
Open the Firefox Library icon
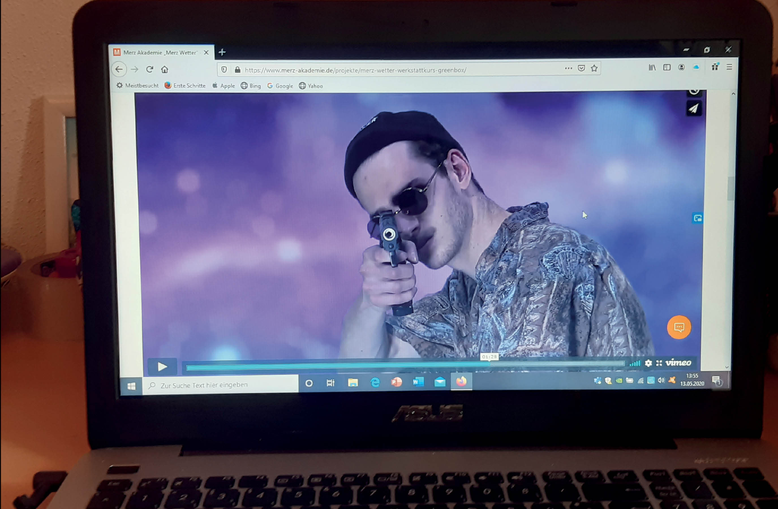pos(652,68)
